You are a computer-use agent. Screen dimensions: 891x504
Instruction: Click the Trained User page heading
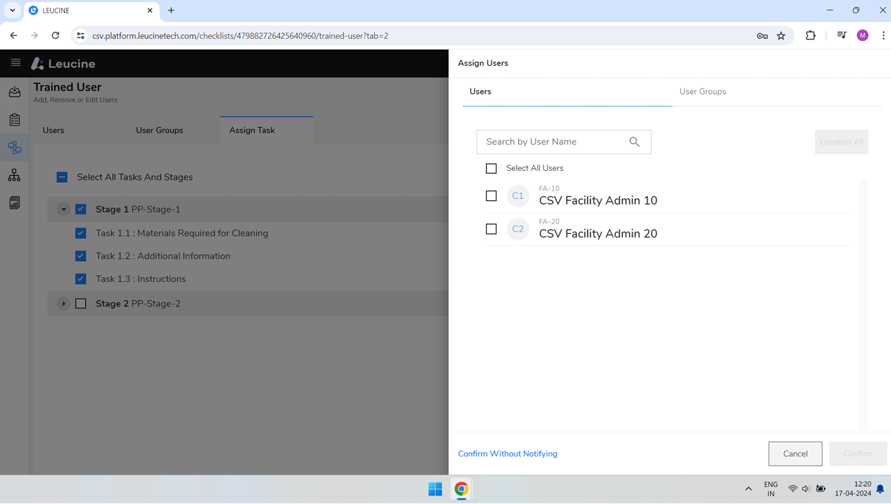67,87
